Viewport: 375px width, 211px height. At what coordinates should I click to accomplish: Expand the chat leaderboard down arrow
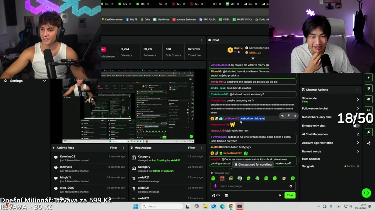point(253,58)
